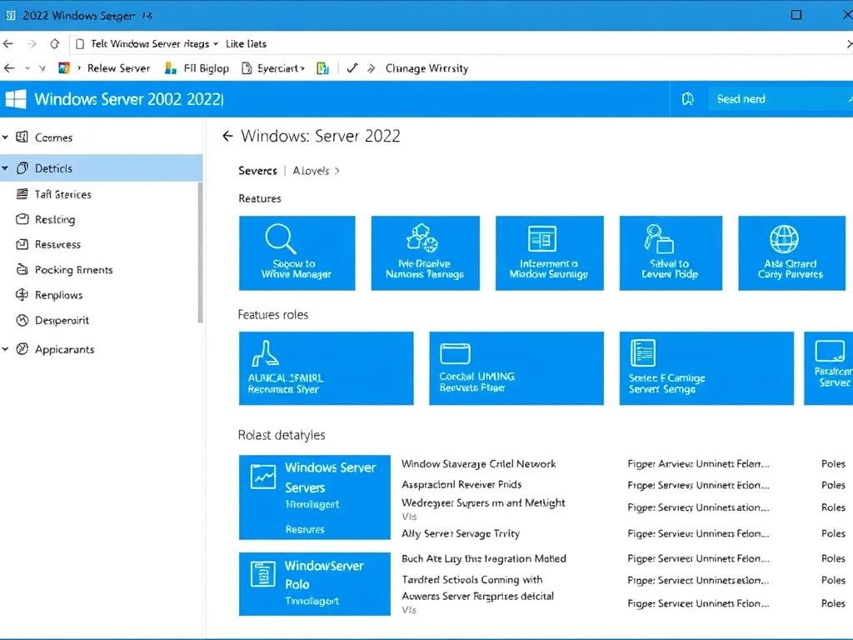Click the Renplows icon in sidebar

[22, 294]
